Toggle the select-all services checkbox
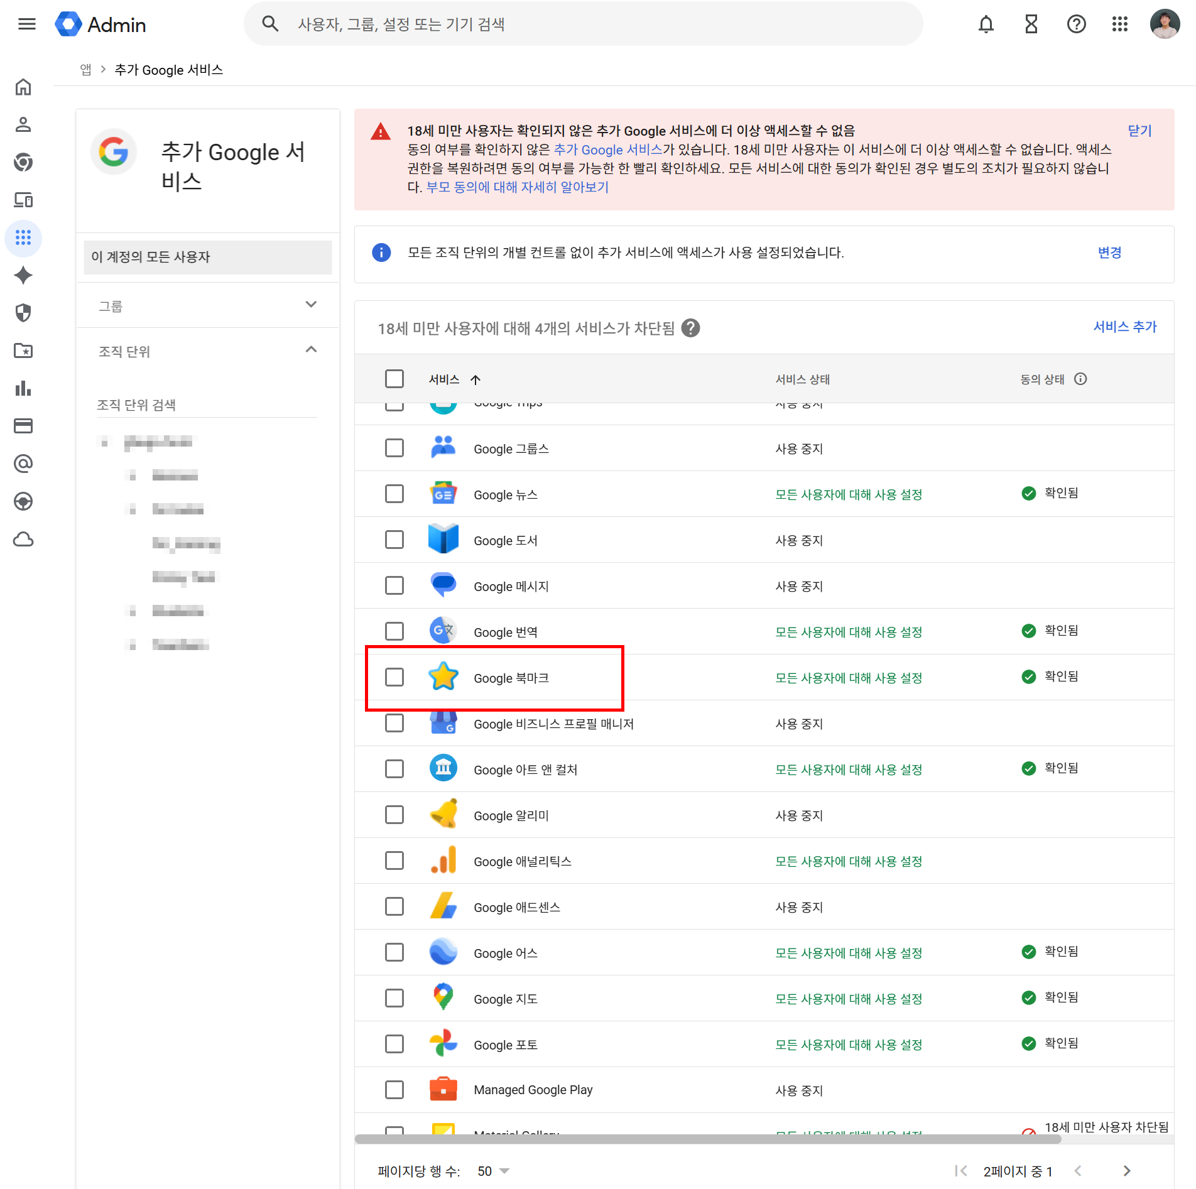The image size is (1196, 1189). tap(394, 379)
